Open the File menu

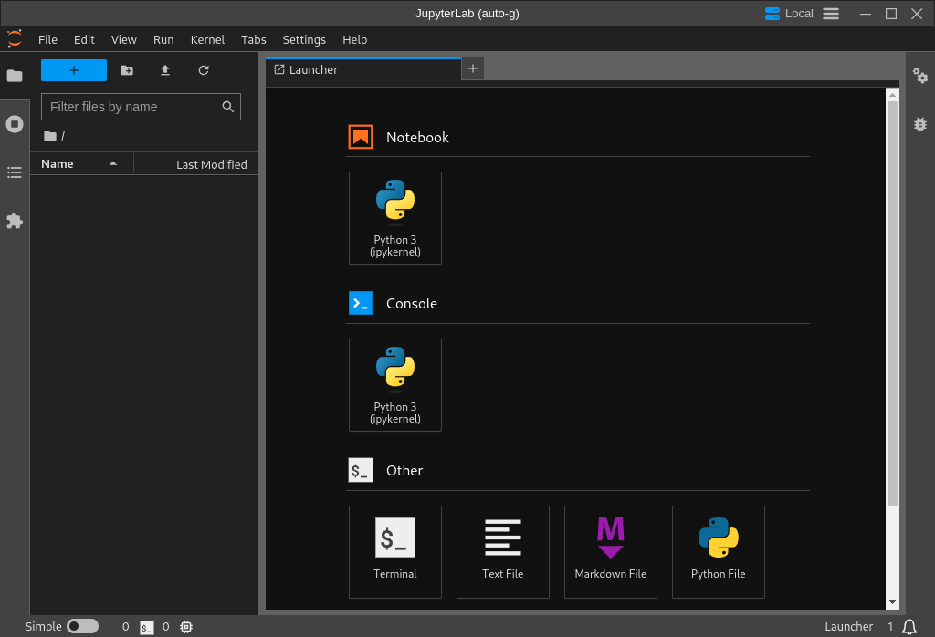(x=47, y=40)
